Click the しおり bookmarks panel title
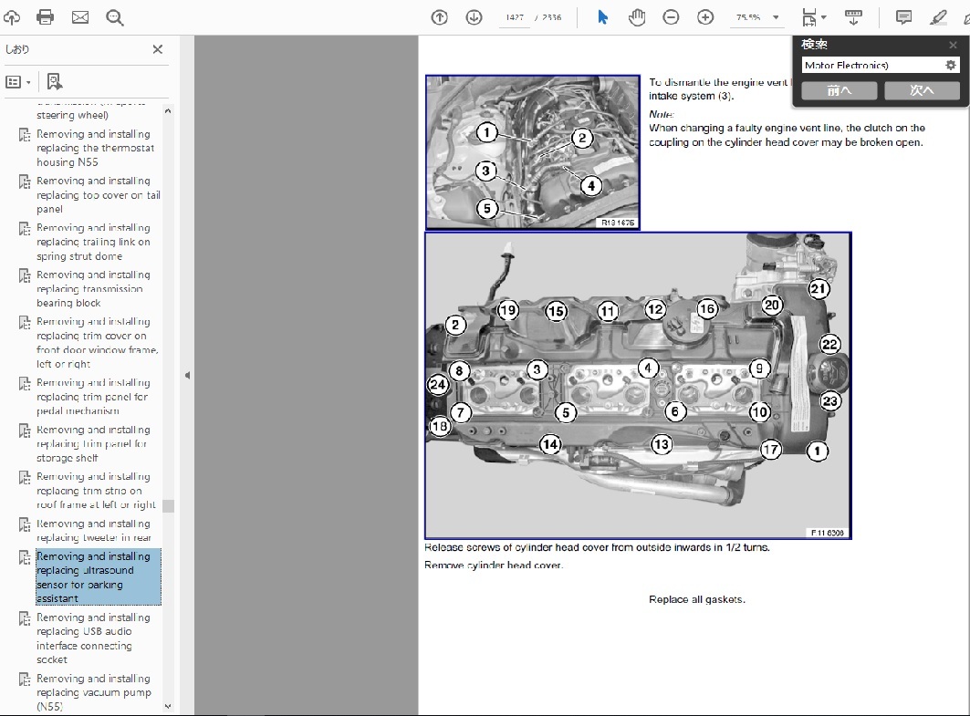 pos(17,49)
